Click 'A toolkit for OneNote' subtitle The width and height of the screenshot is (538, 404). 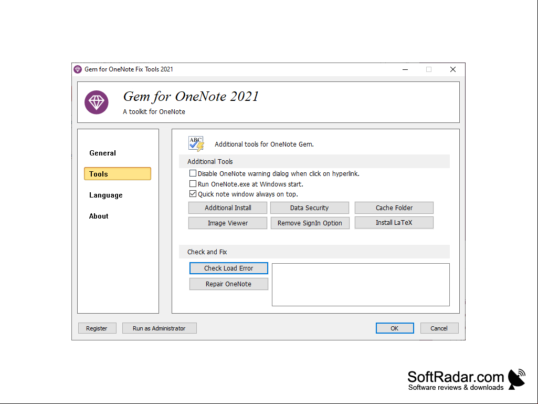(154, 112)
